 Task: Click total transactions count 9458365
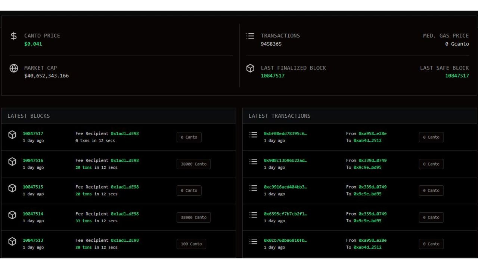(x=271, y=44)
